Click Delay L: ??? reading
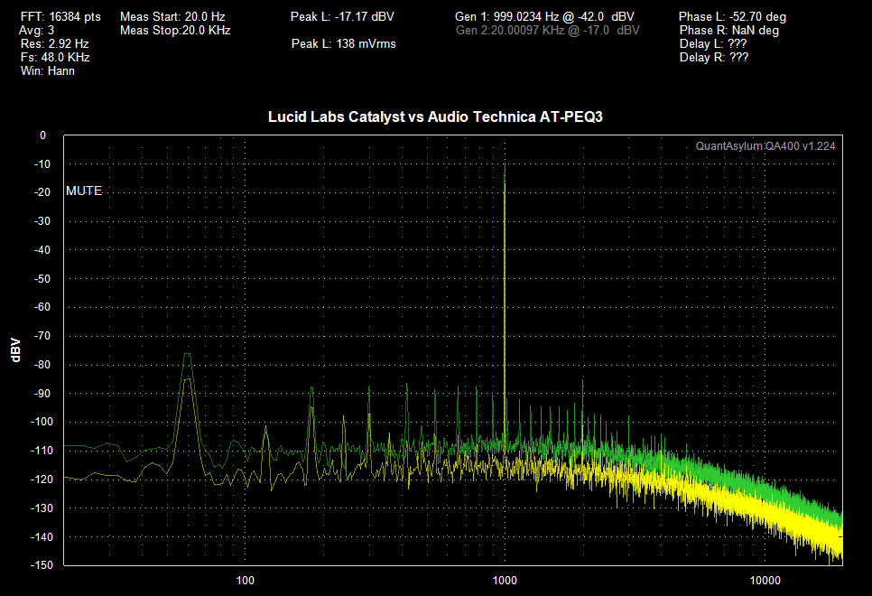The image size is (872, 596). (x=713, y=43)
